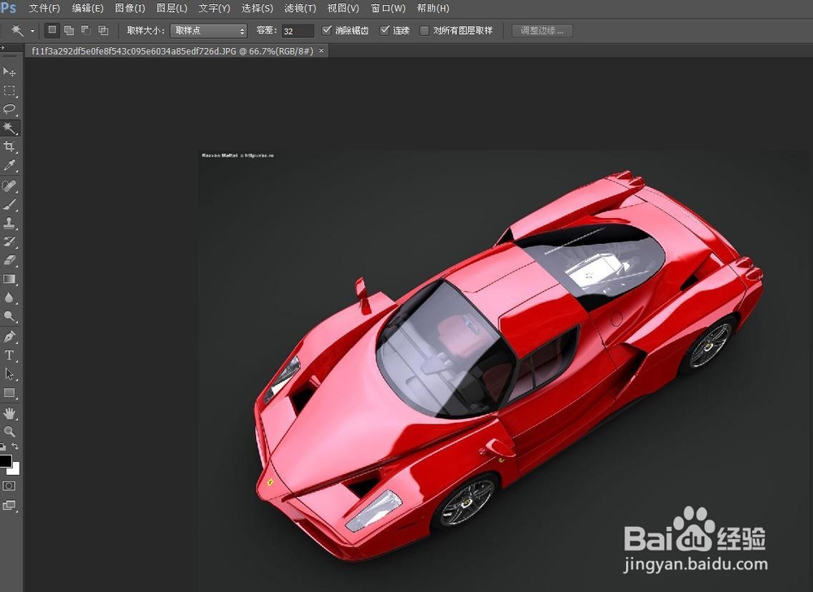The height and width of the screenshot is (592, 813).
Task: Select the Eraser tool
Action: click(9, 260)
